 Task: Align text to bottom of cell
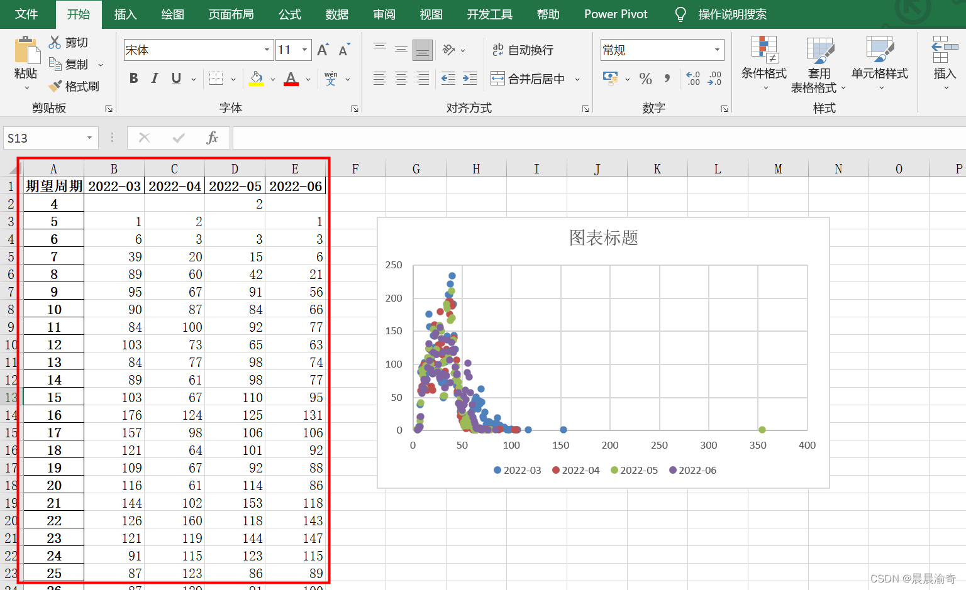click(423, 50)
